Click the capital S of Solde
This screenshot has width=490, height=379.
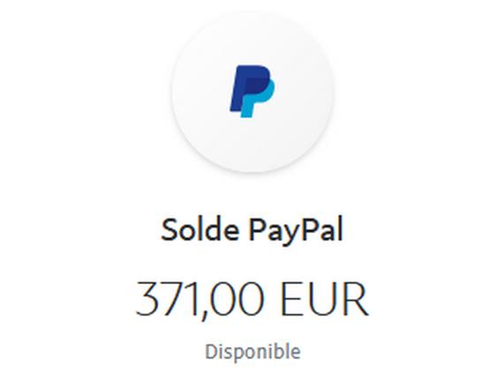click(170, 229)
